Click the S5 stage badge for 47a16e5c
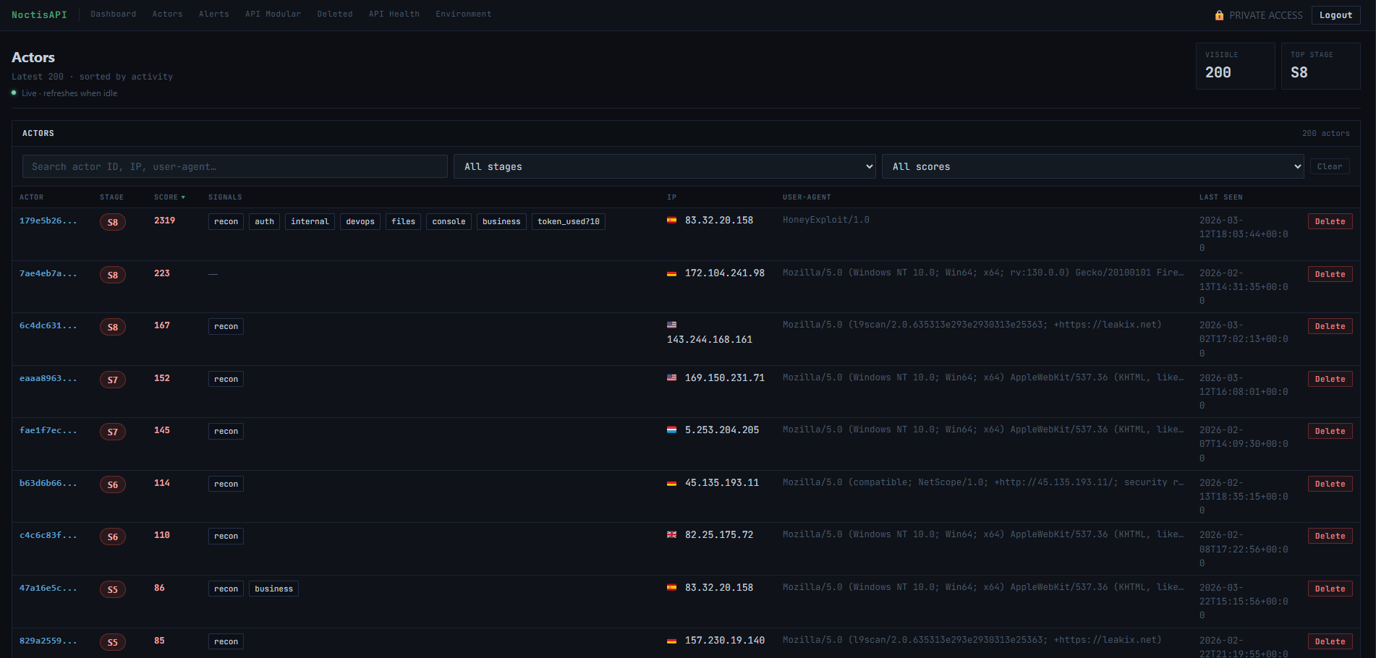The height and width of the screenshot is (658, 1376). (113, 589)
